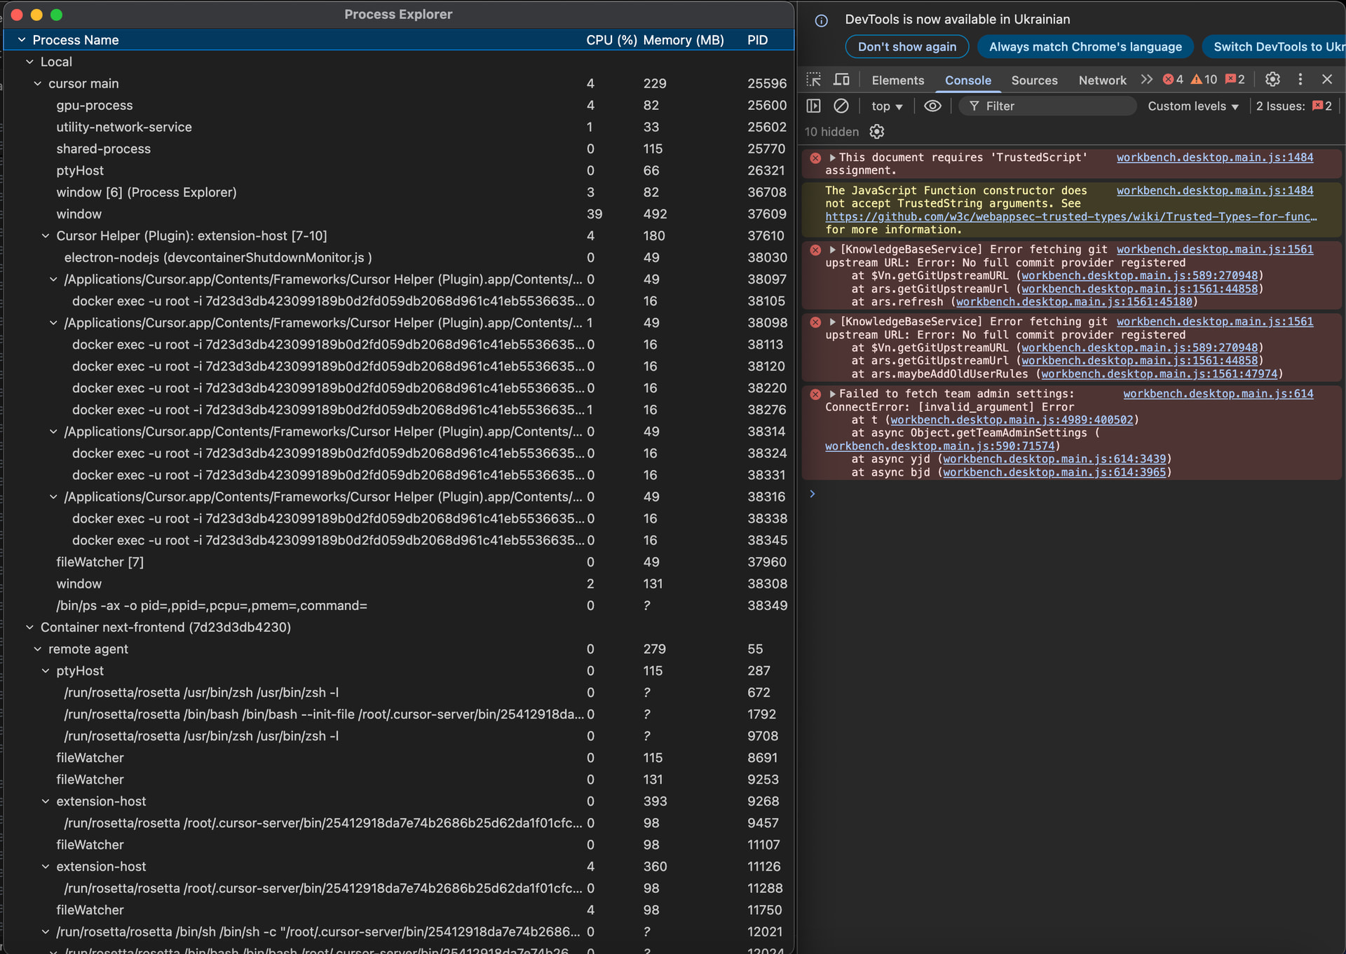This screenshot has height=954, width=1346.
Task: Show more DevTools tabs via double chevron
Action: pos(1146,79)
